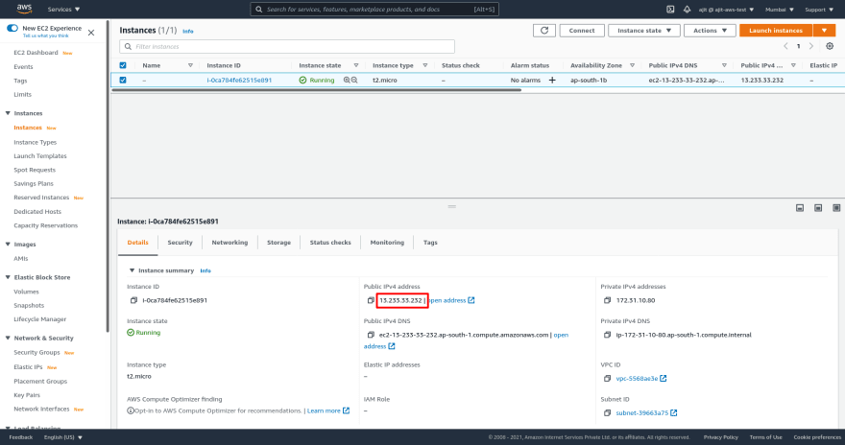Screen dimensions: 845x445
Task: Copy the Instance ID value
Action: pos(133,300)
